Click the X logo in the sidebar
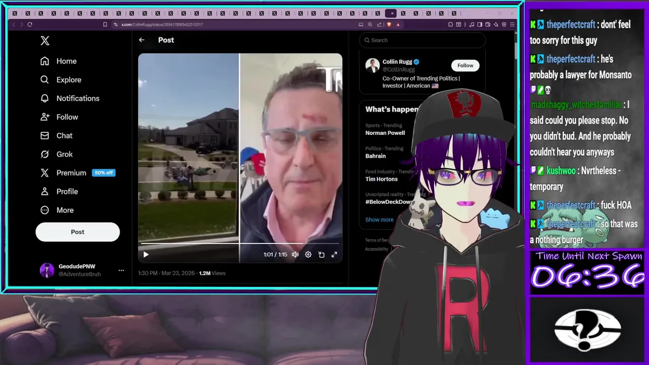649x365 pixels. click(45, 41)
